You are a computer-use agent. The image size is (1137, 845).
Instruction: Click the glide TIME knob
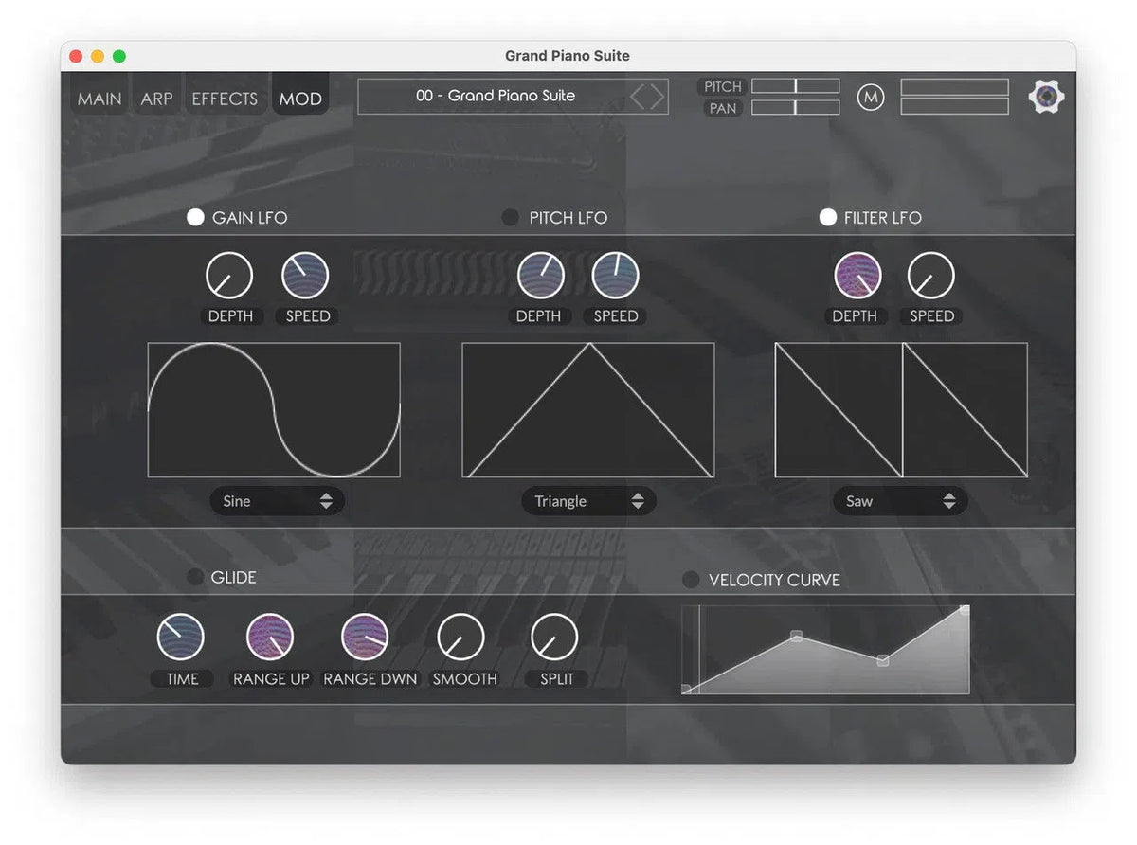181,637
